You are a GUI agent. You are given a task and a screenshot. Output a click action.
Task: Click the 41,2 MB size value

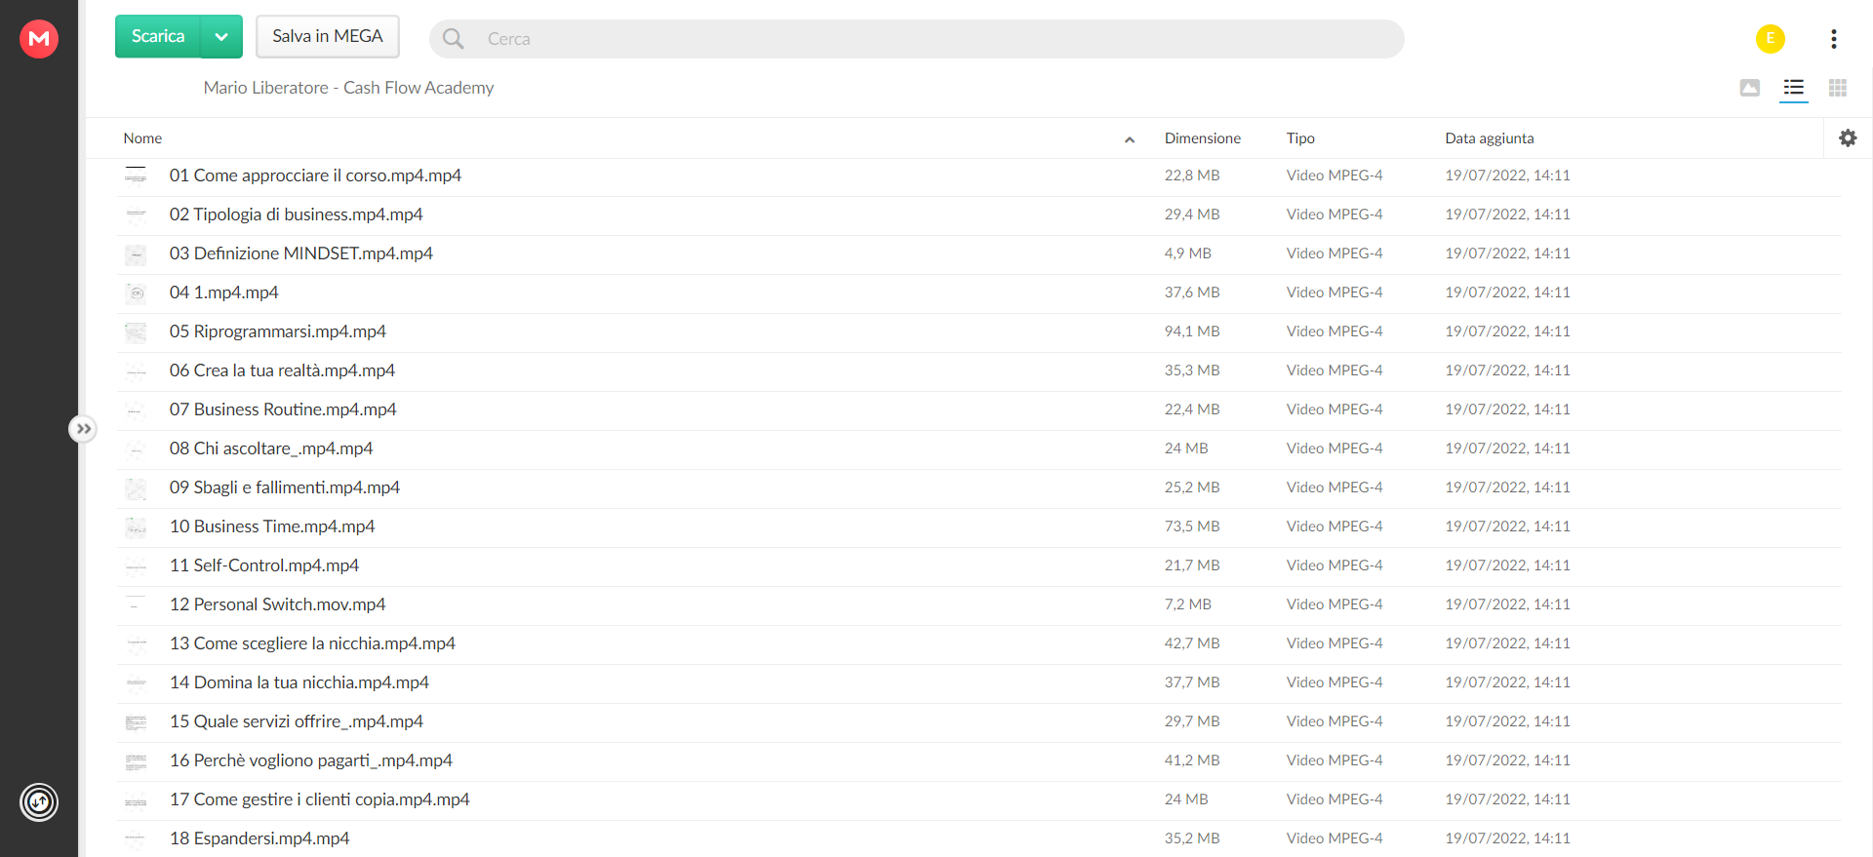[x=1192, y=760]
